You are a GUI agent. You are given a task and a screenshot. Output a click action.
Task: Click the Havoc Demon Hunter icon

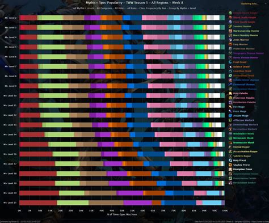tap(230, 57)
